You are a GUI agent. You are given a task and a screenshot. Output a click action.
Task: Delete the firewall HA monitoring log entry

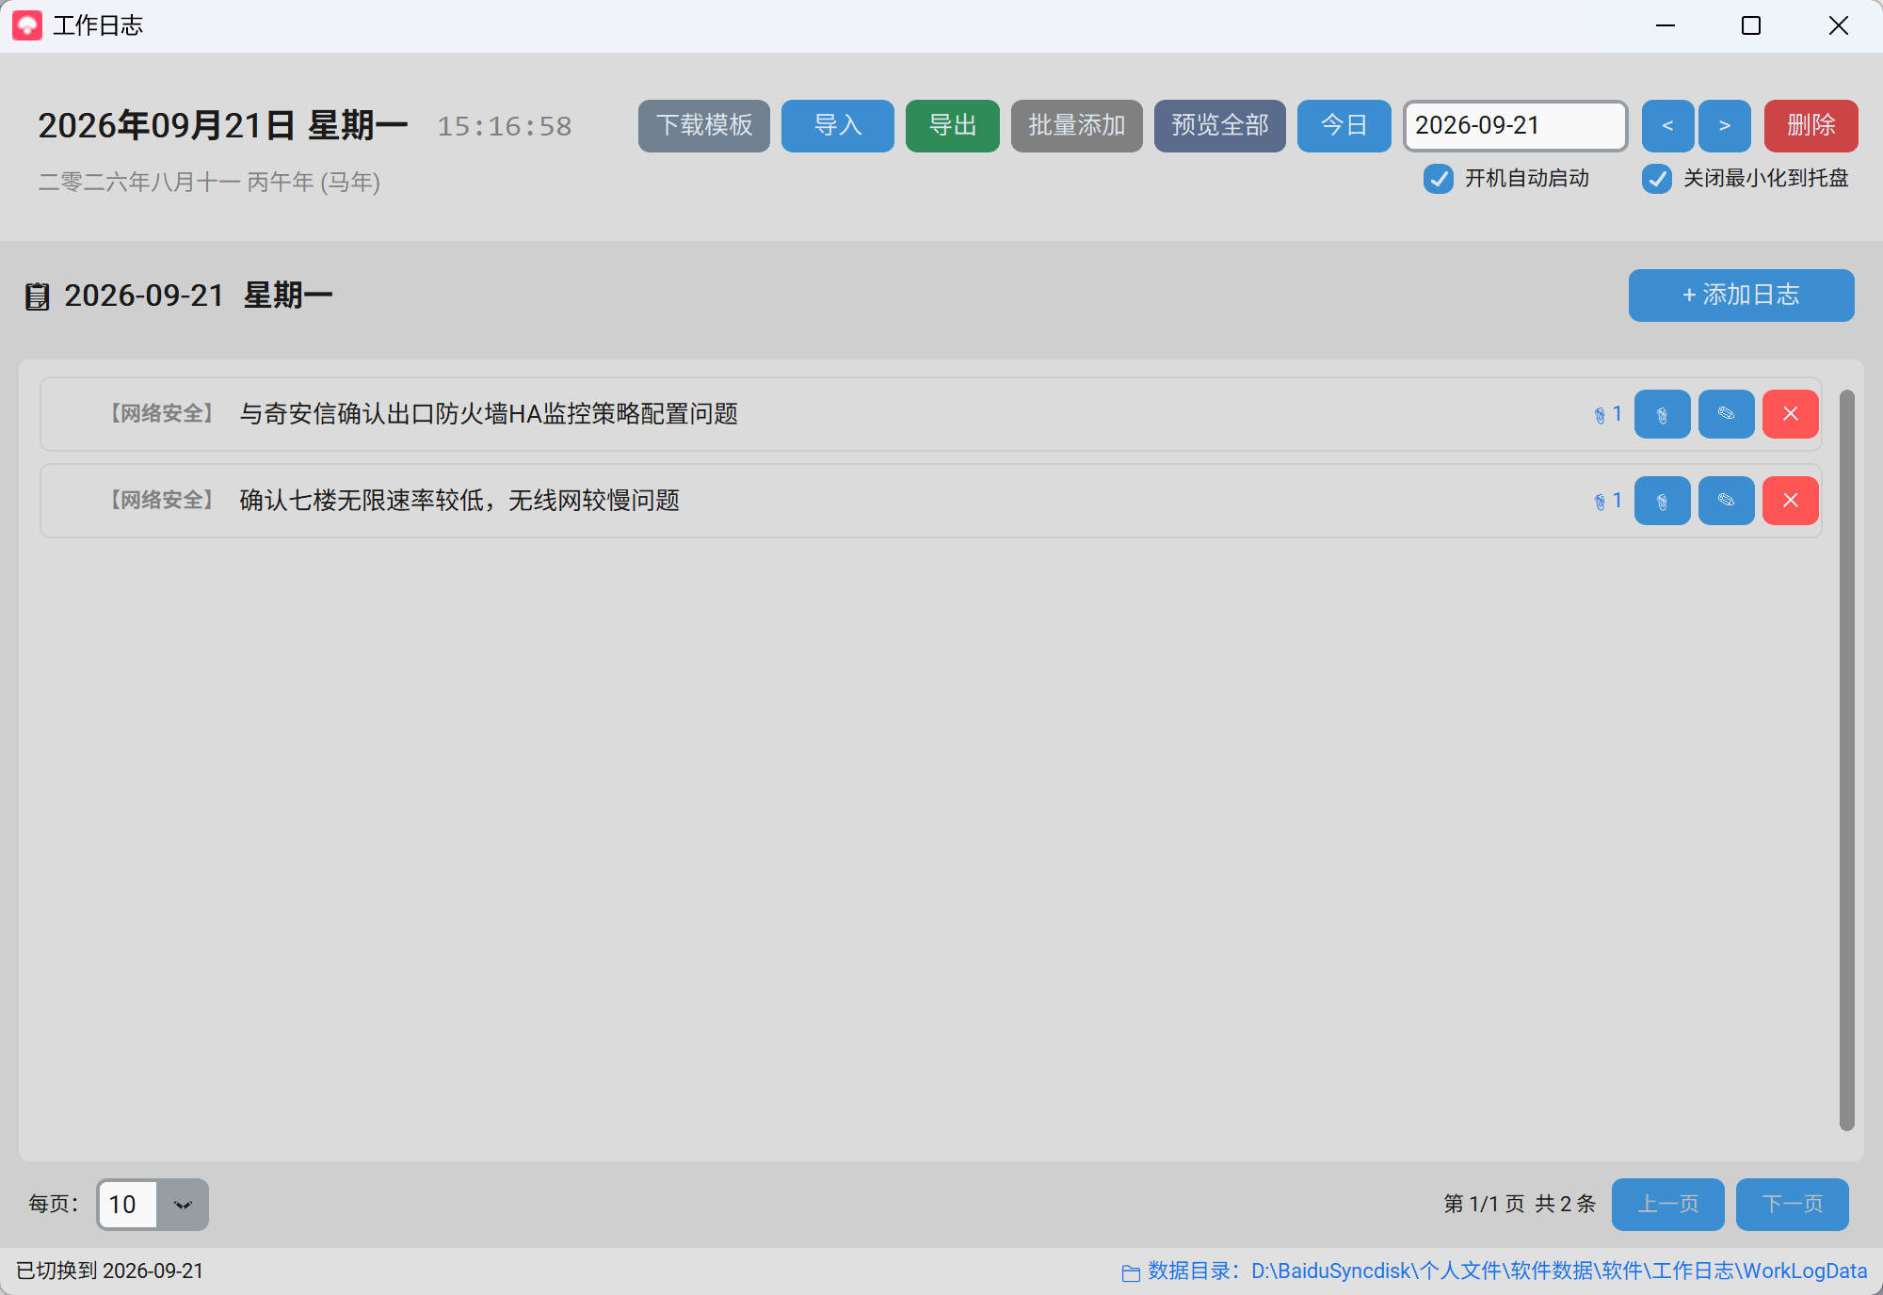coord(1790,414)
